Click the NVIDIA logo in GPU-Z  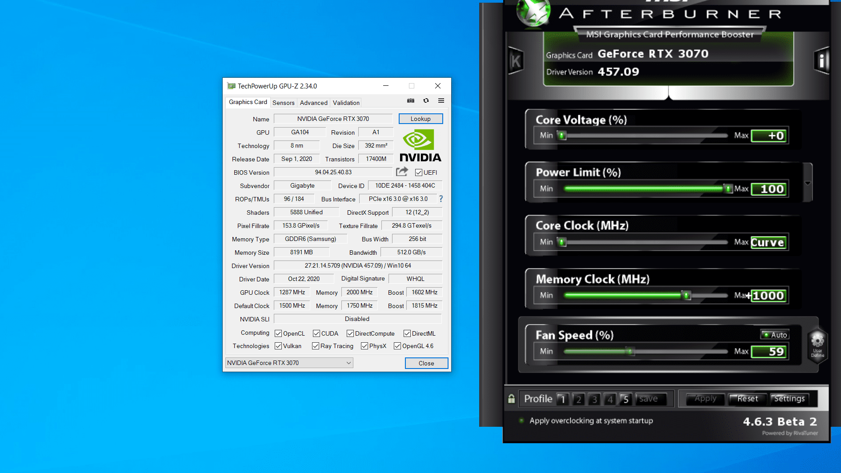click(x=420, y=146)
